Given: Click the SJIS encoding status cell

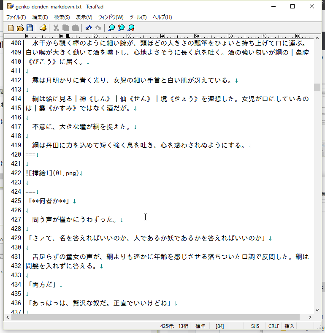Looking at the screenshot, I should (x=255, y=326).
